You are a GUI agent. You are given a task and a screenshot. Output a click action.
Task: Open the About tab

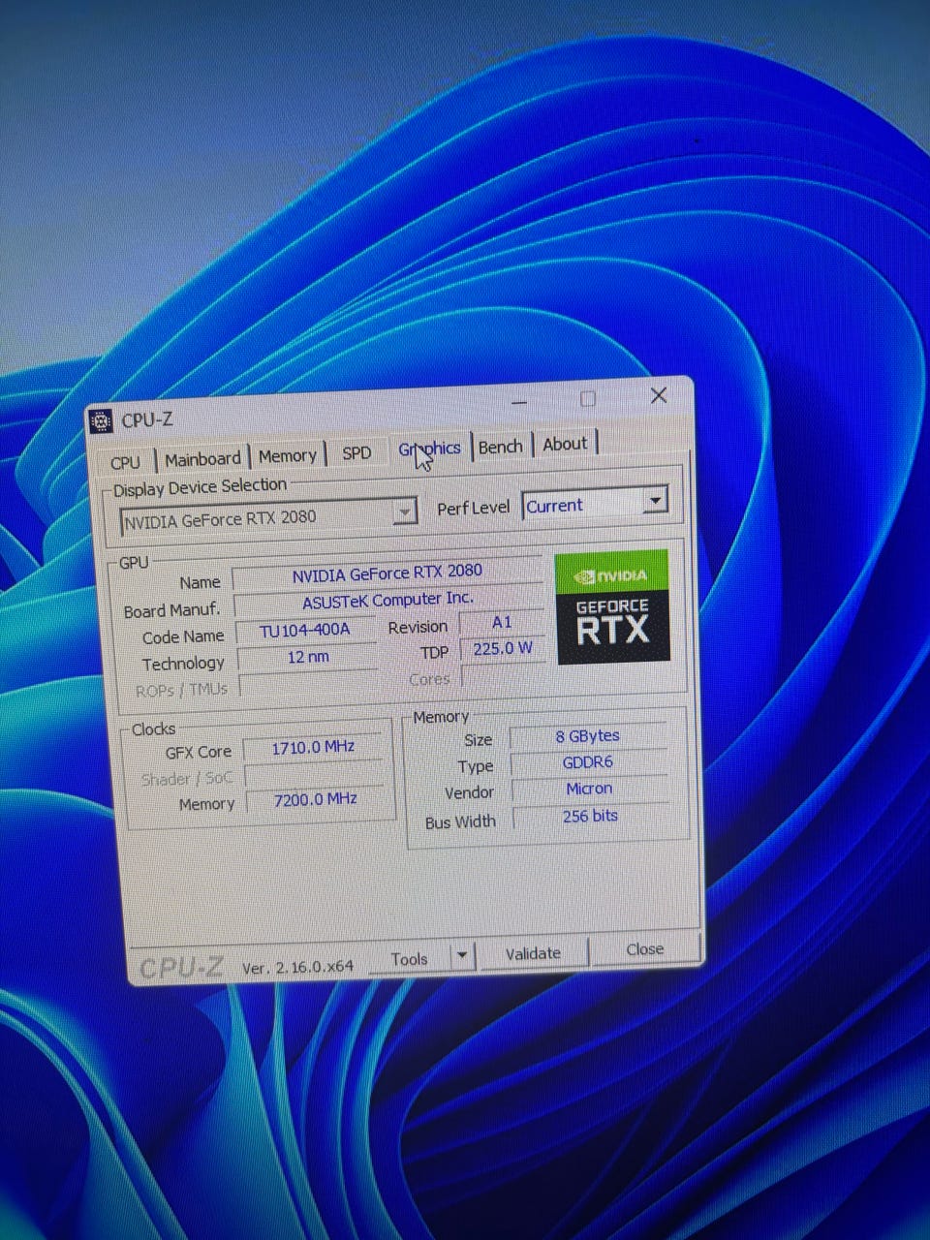[565, 444]
